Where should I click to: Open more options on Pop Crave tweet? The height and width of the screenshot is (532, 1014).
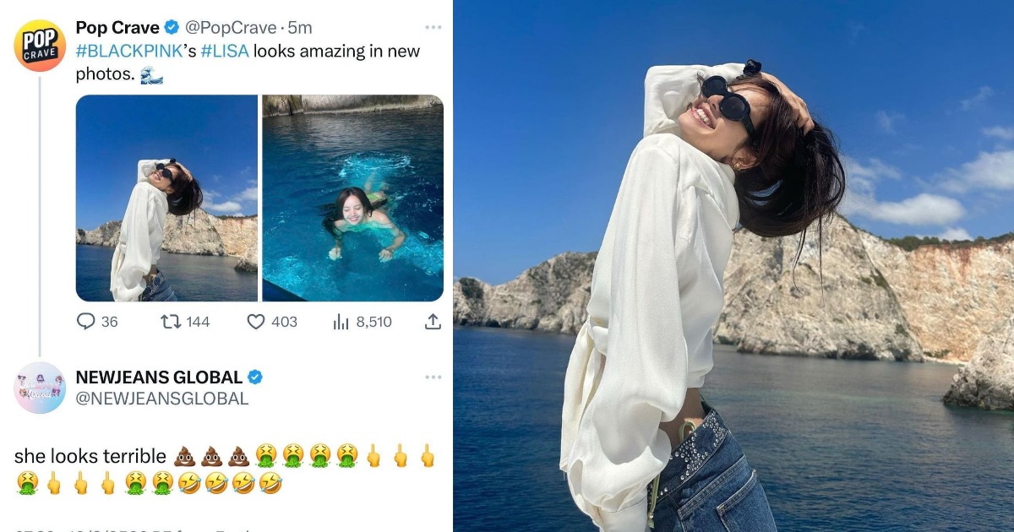click(x=433, y=27)
